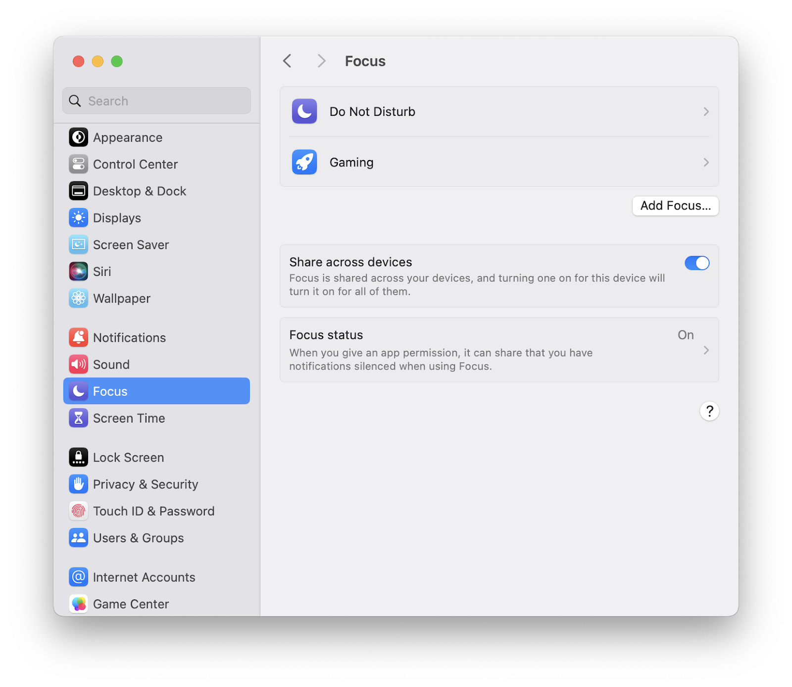Open Users & Groups text label
Image resolution: width=792 pixels, height=687 pixels.
138,538
